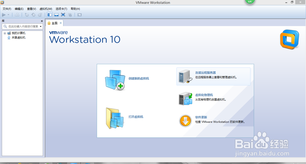Select 共享虚拟机 in the library tree
The width and height of the screenshot is (306, 164).
pos(19,38)
